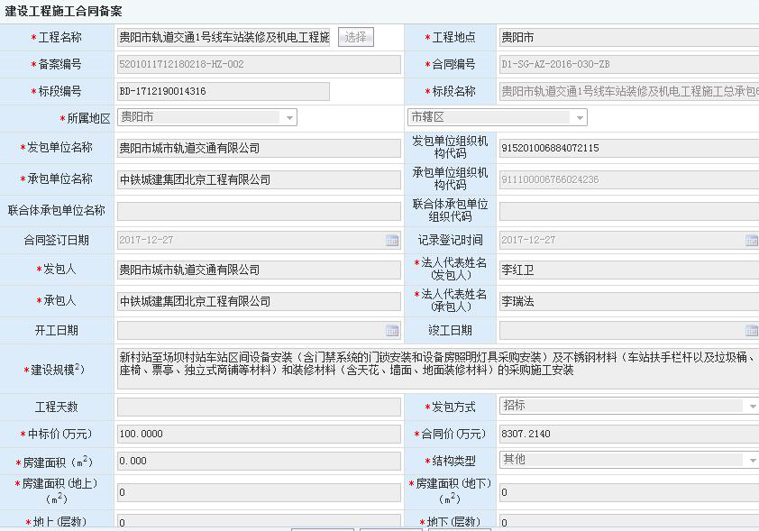
Task: Open calendar picker for 合同签订日期
Action: [392, 240]
